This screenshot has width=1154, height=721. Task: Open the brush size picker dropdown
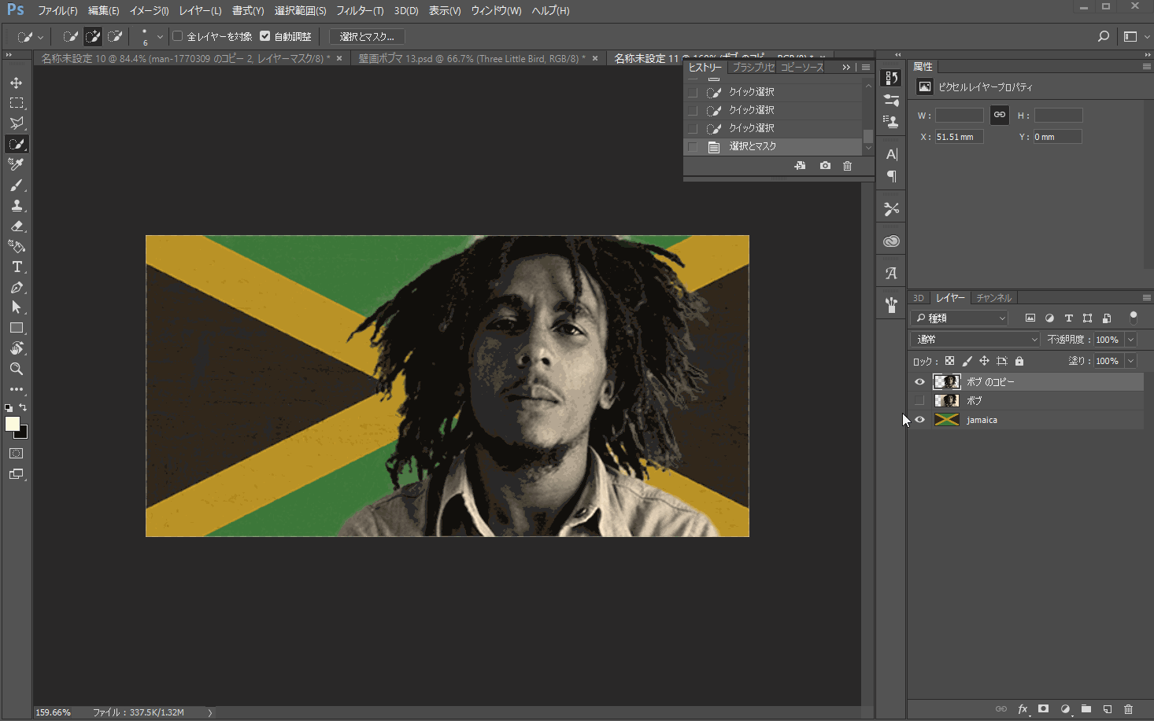(x=160, y=36)
